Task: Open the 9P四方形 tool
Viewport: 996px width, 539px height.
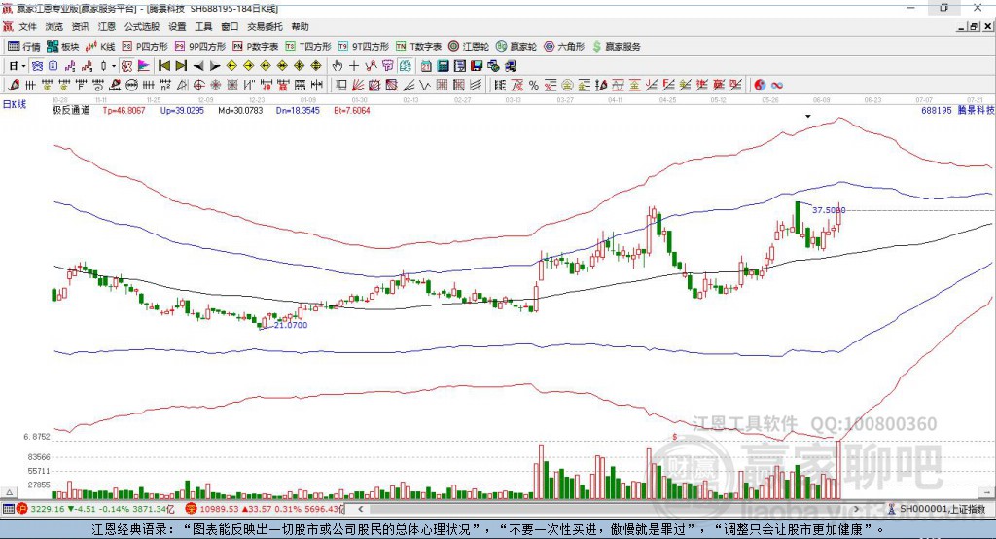Action: (200, 47)
